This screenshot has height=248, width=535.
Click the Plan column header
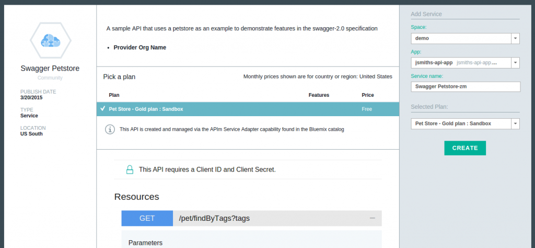tap(114, 95)
